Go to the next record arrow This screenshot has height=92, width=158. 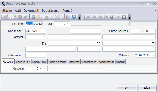100,17
